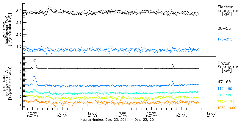This screenshot has height=122, width=238.
Task: Click the 4 tick on proton axis
Action: click(20, 62)
